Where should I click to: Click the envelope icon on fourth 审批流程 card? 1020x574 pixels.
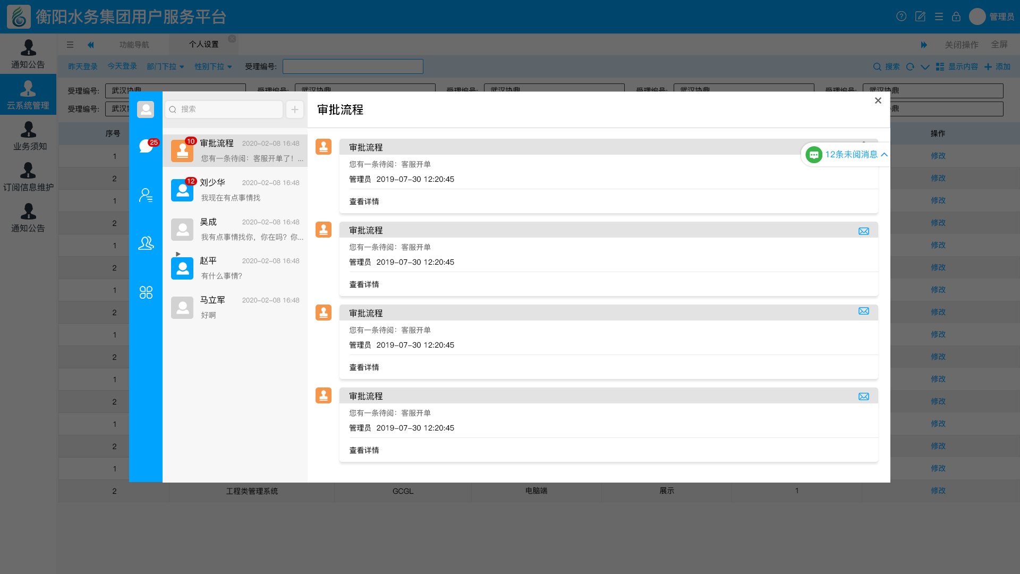864,396
